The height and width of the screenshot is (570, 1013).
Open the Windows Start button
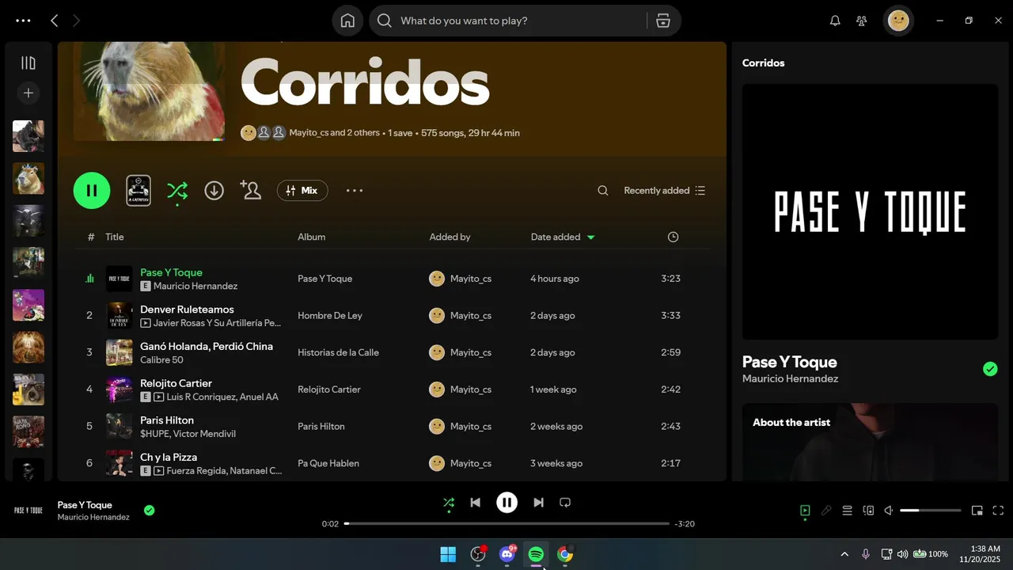click(448, 554)
